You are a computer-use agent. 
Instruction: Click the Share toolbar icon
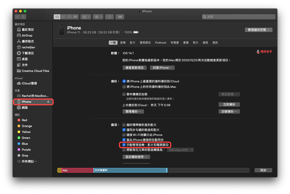coord(110,17)
